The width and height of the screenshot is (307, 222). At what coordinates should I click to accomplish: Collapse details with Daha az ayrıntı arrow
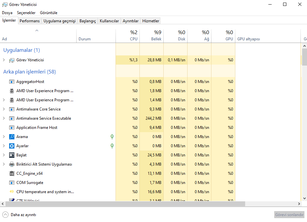(x=6, y=215)
